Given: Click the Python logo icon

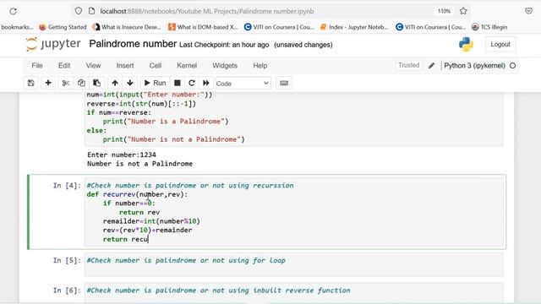Looking at the screenshot, I should pyautogui.click(x=466, y=45).
